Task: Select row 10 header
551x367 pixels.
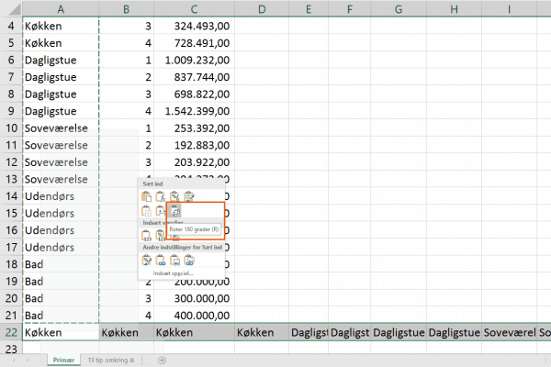Action: 11,128
